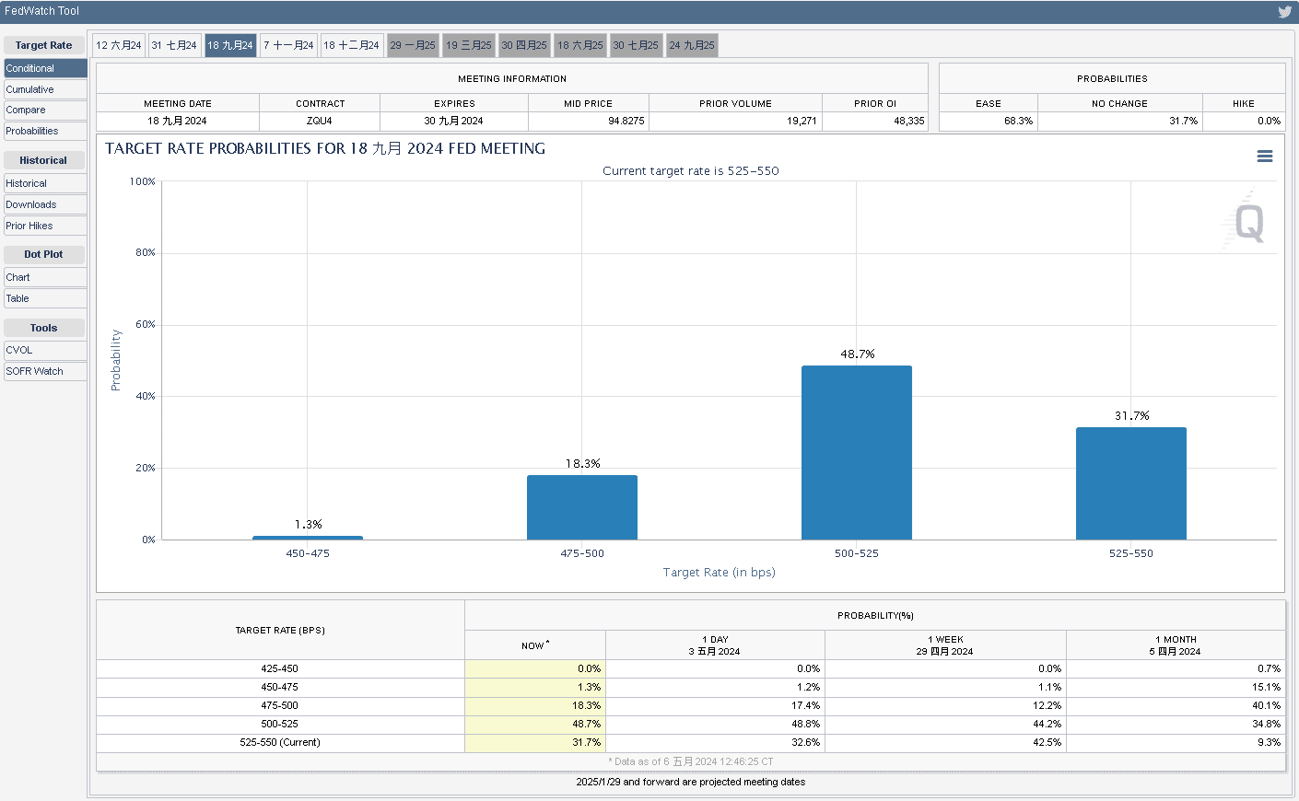The image size is (1299, 801).
Task: Click the Dot Plot section header
Action: coord(43,254)
